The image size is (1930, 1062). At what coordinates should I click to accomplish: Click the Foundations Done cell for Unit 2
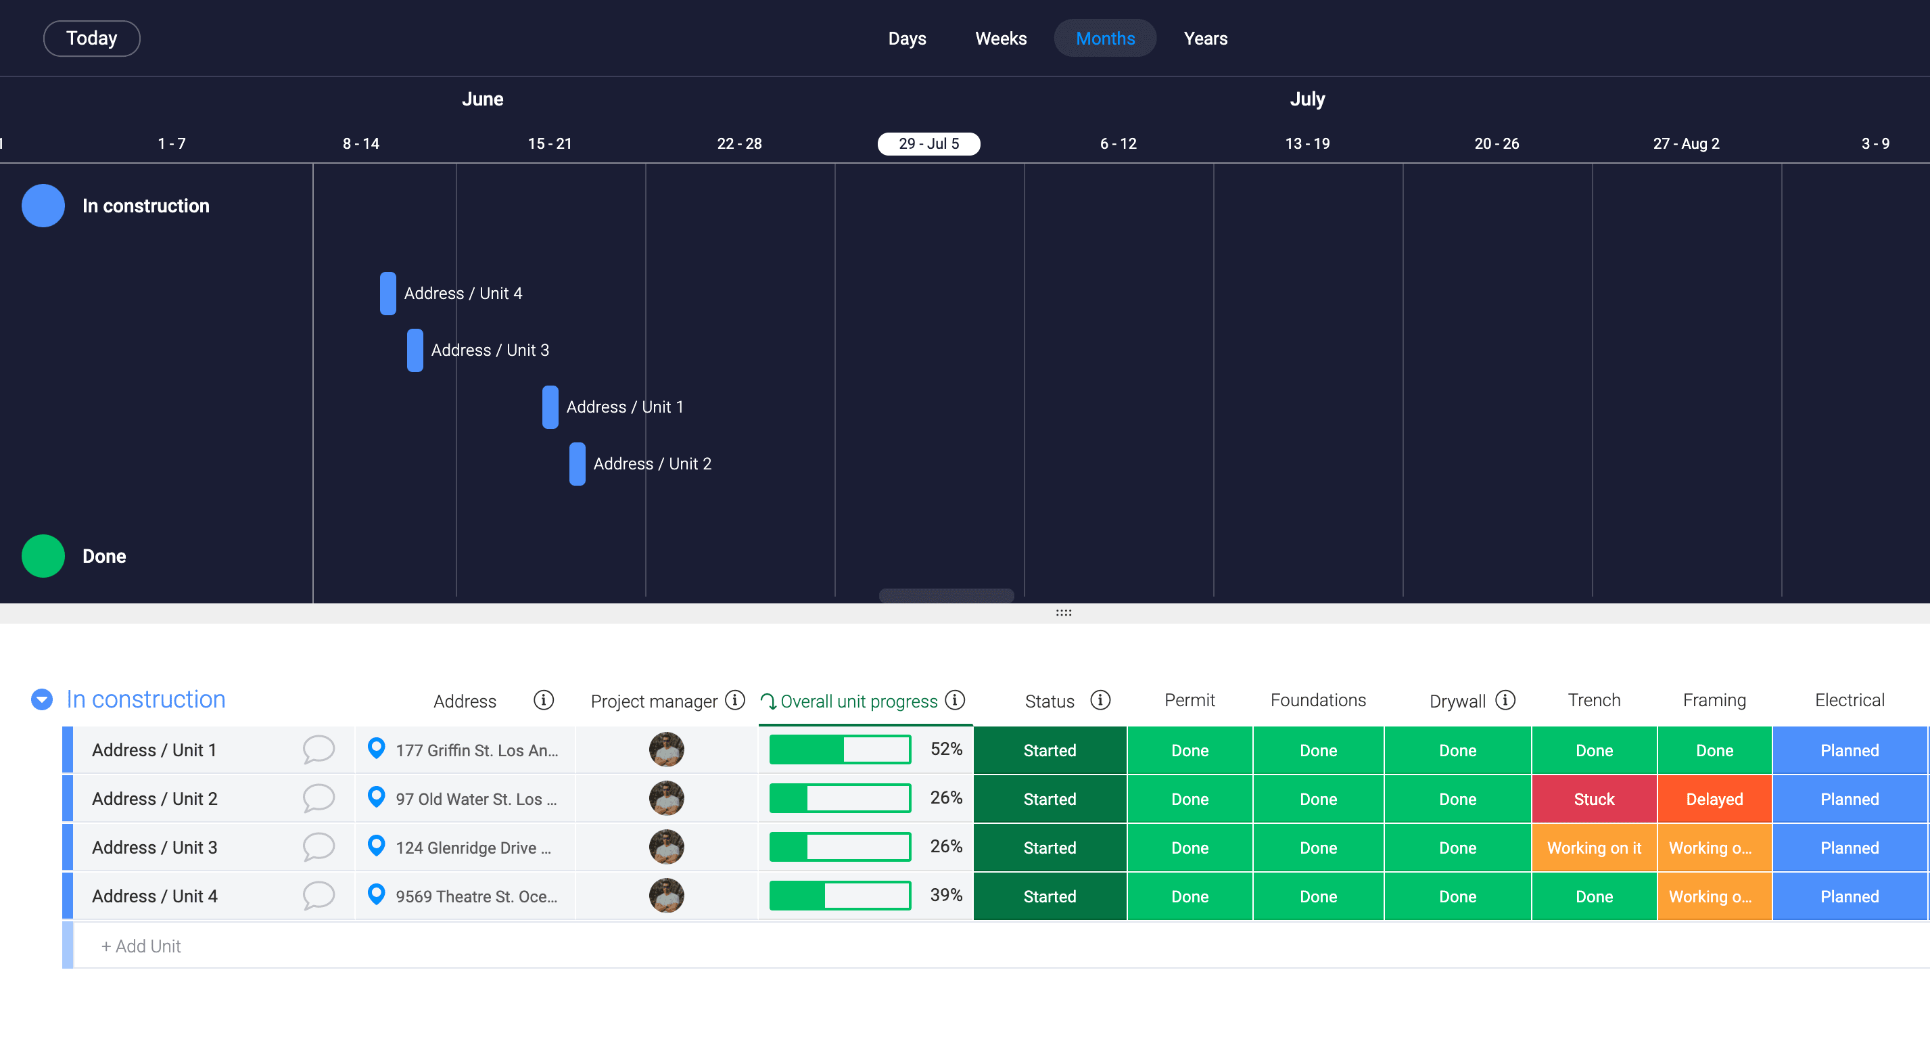point(1318,799)
